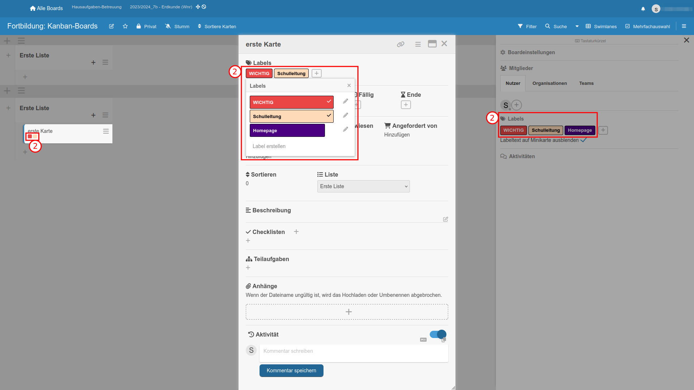Open card hamburger menu in card header
The image size is (694, 390).
[x=418, y=44]
